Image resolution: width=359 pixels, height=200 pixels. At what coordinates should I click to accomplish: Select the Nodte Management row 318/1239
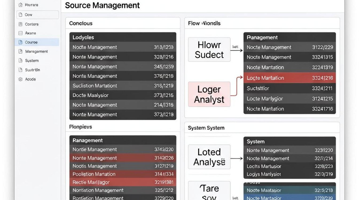coord(123,47)
